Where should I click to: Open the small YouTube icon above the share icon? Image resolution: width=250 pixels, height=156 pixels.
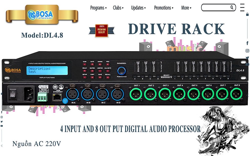[x=1, y=126]
